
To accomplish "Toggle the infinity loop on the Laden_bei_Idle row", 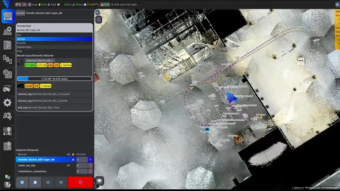I will point(68,165).
